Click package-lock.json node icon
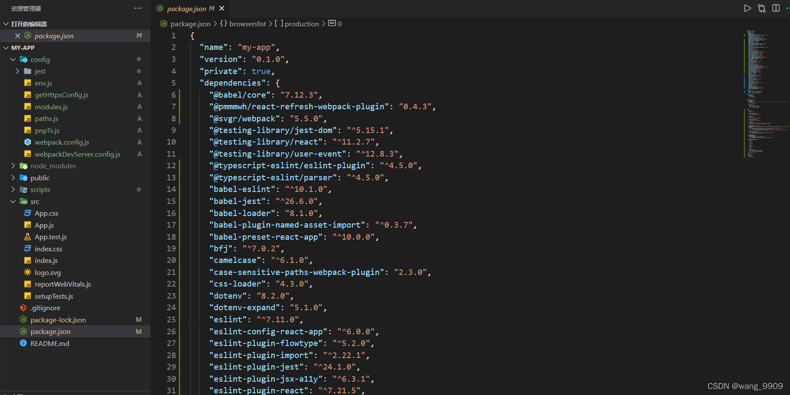790x395 pixels. pos(23,320)
